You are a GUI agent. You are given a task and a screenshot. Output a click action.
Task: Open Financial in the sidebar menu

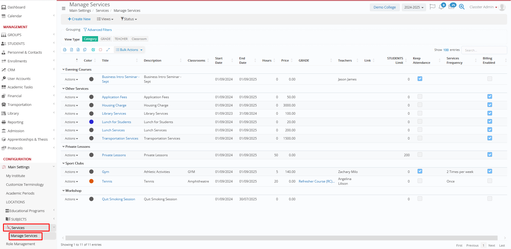point(15,96)
